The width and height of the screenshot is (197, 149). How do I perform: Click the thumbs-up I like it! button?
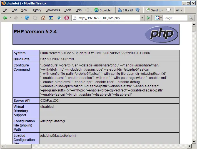(x=125, y=10)
